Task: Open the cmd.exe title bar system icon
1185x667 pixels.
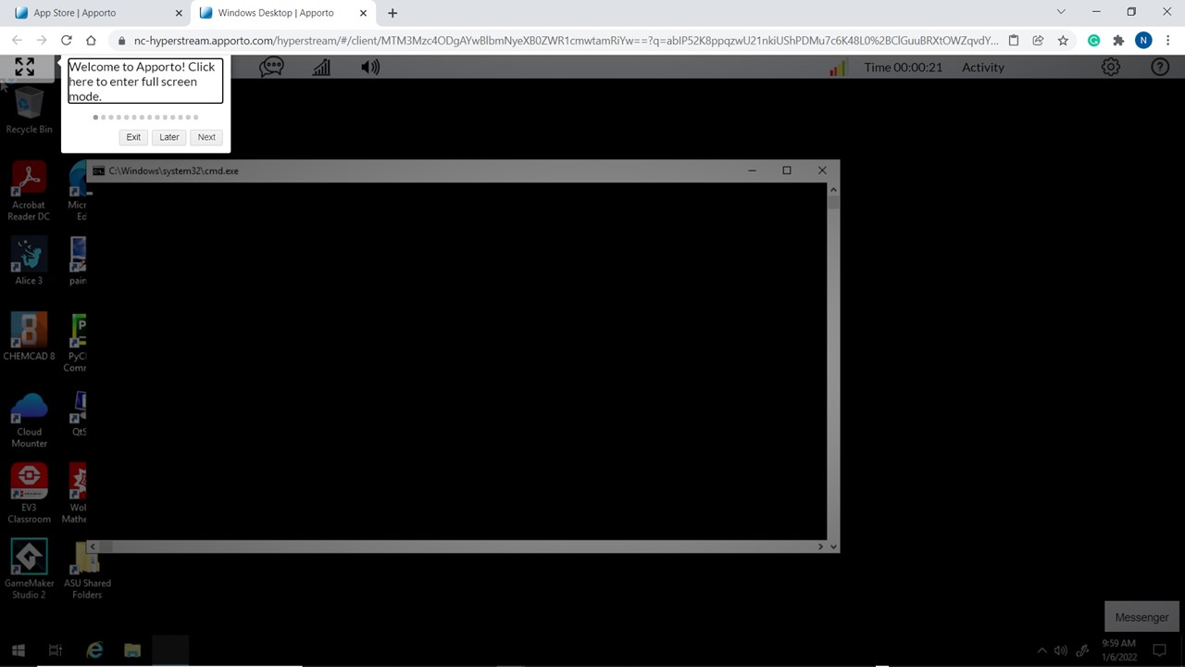Action: pos(98,170)
